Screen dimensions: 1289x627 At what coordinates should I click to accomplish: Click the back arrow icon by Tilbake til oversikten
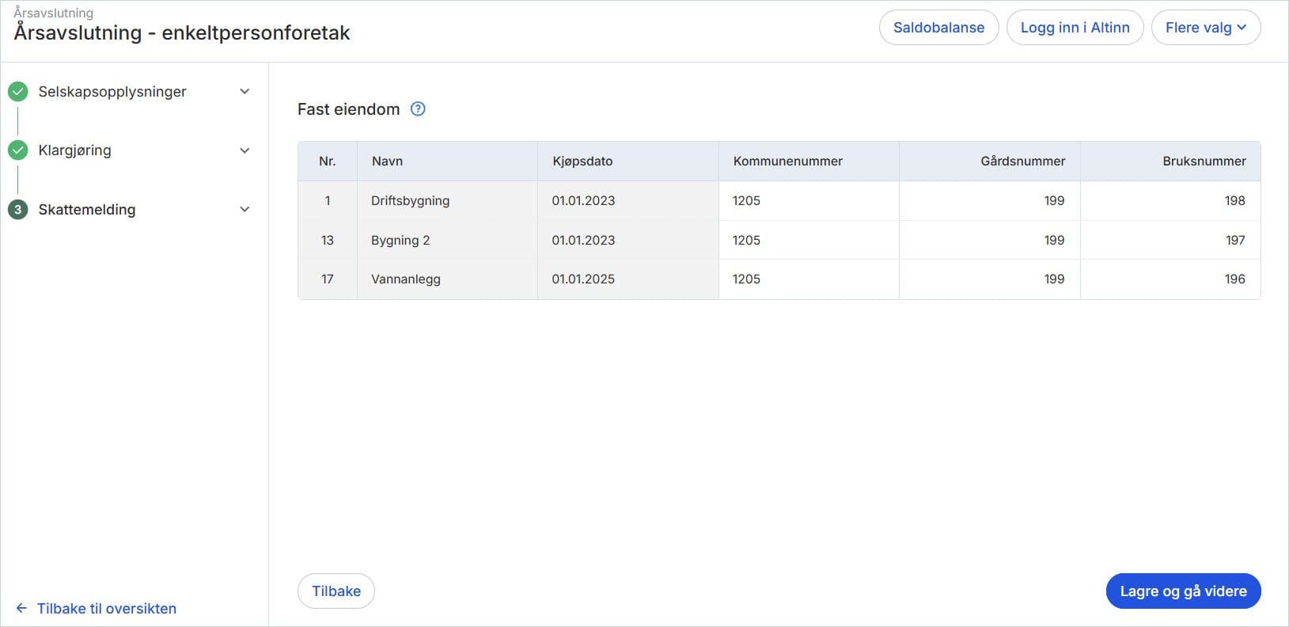(21, 608)
